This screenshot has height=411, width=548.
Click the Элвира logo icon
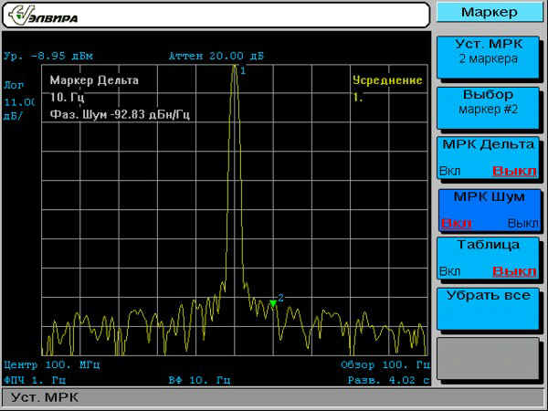click(x=43, y=15)
